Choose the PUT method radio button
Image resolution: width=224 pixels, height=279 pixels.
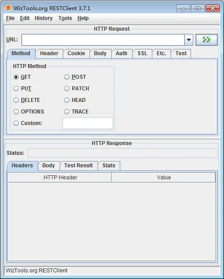16,89
